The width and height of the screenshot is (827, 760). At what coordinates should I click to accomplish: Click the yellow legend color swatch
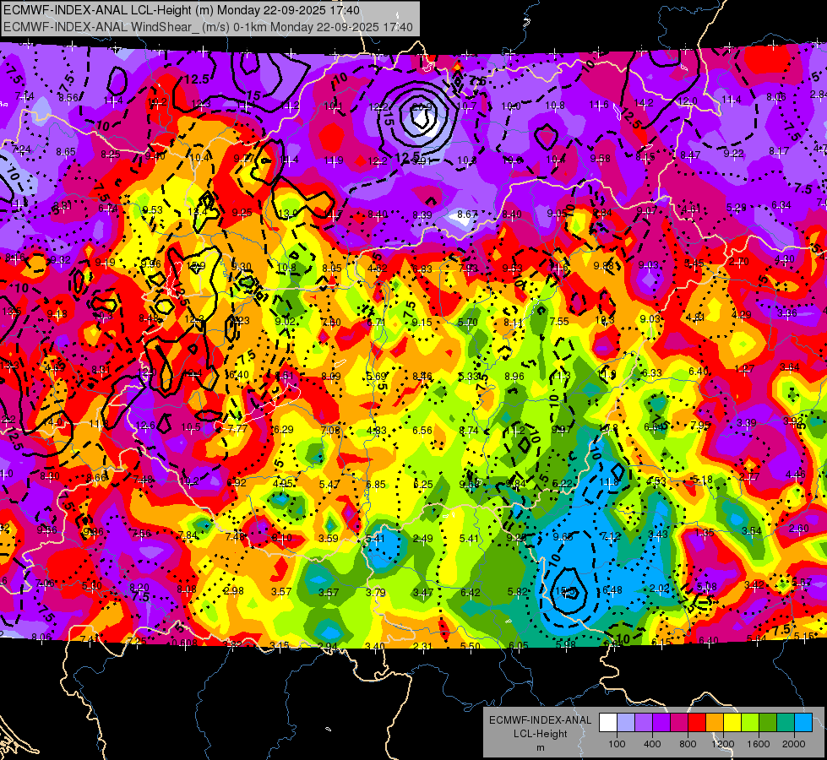[732, 723]
